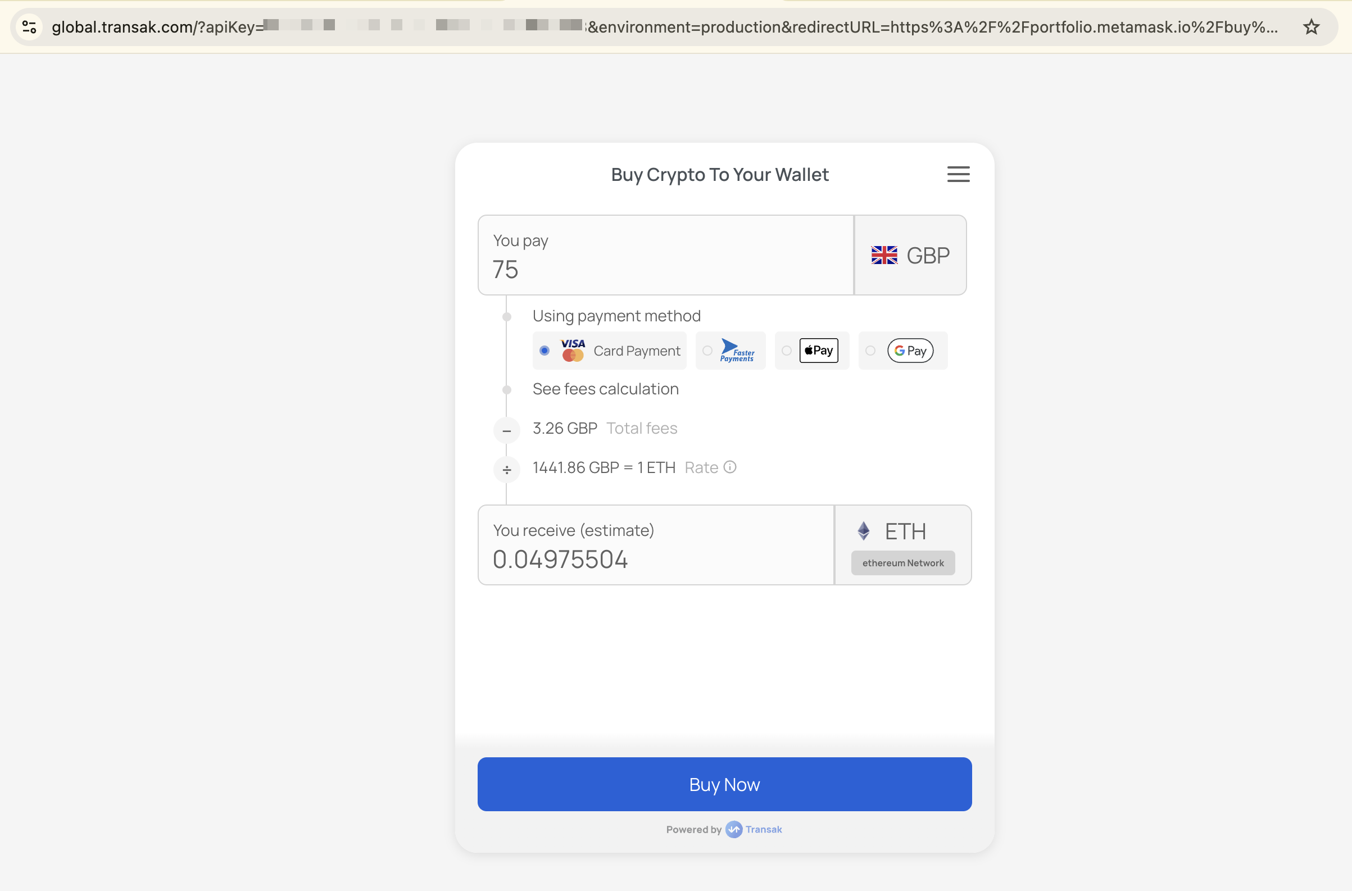Click the You pay amount field
Viewport: 1352px width, 891px height.
point(665,269)
